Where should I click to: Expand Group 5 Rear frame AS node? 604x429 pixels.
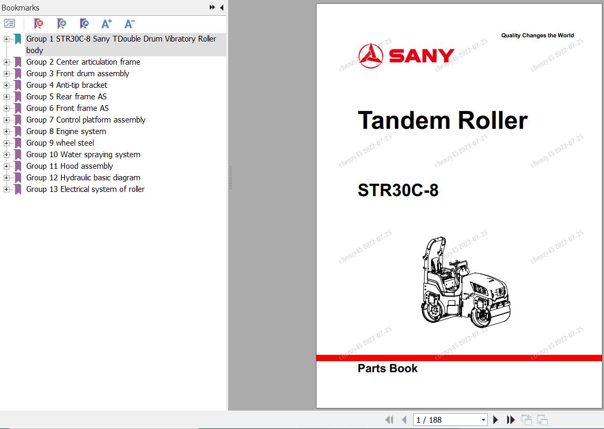(6, 97)
